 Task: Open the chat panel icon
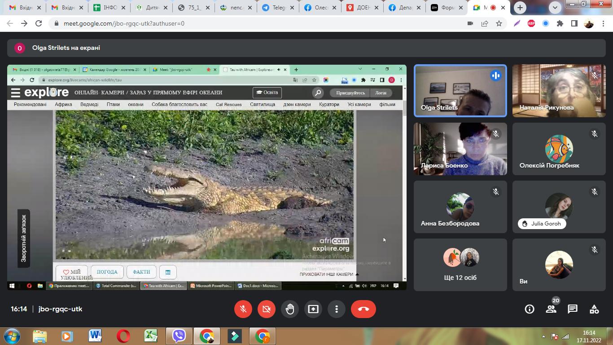tap(573, 309)
